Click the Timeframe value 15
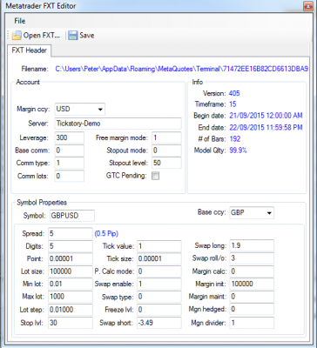The width and height of the screenshot is (317, 348). (x=233, y=104)
